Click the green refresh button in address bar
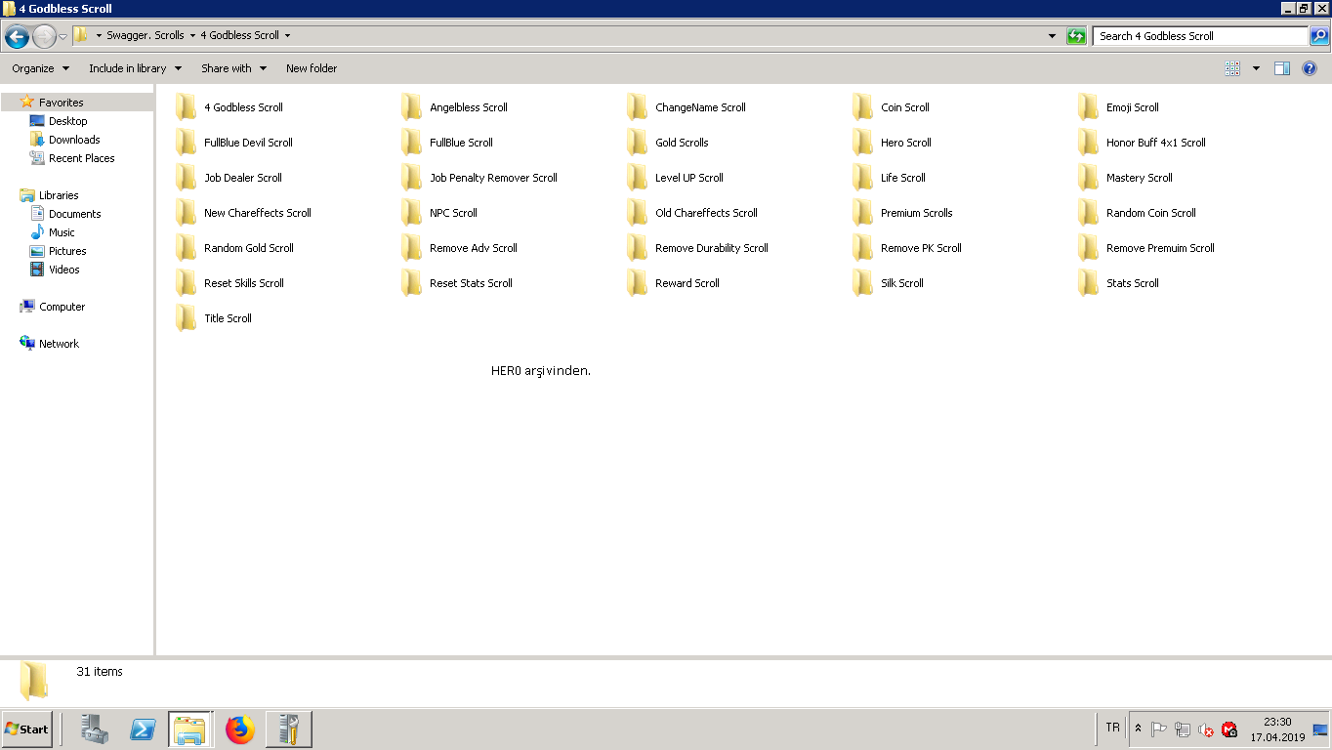Viewport: 1332px width, 750px height. click(1076, 36)
